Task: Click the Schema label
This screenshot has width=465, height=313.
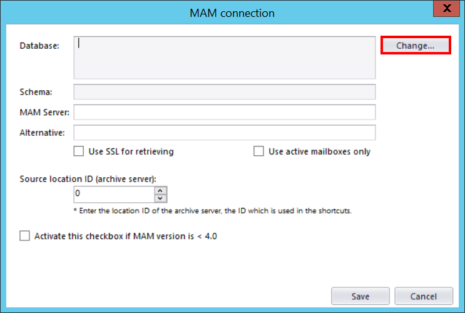Action: coord(36,92)
